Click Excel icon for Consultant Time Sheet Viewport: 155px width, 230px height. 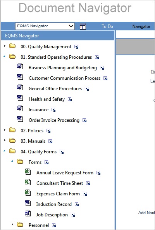click(28, 182)
